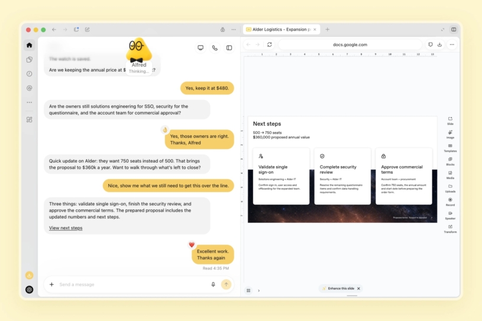Open the apps grid icon in the sidebar
This screenshot has height=321, width=482.
29,119
